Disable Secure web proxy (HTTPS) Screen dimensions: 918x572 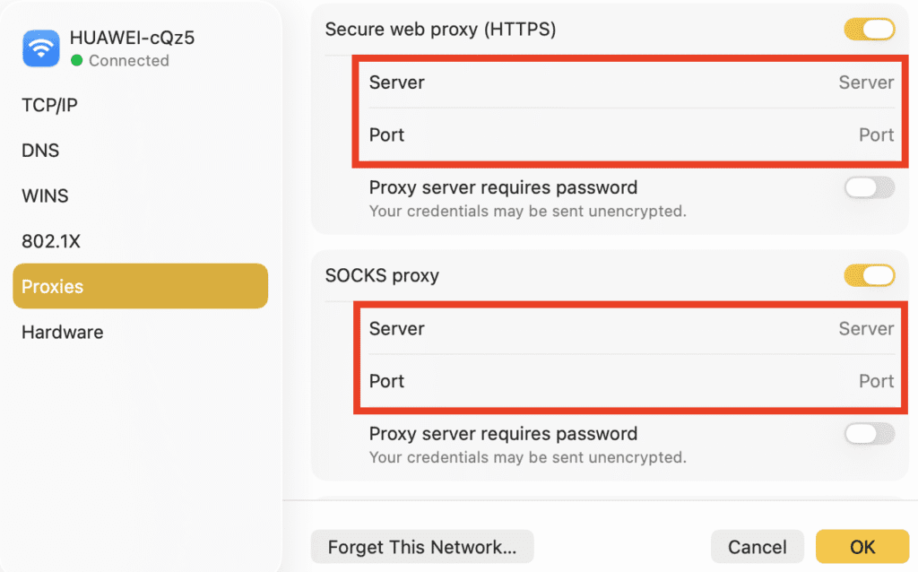click(x=868, y=29)
